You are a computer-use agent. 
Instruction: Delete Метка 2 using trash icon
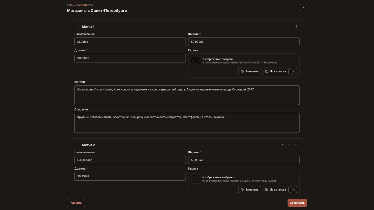(x=296, y=145)
